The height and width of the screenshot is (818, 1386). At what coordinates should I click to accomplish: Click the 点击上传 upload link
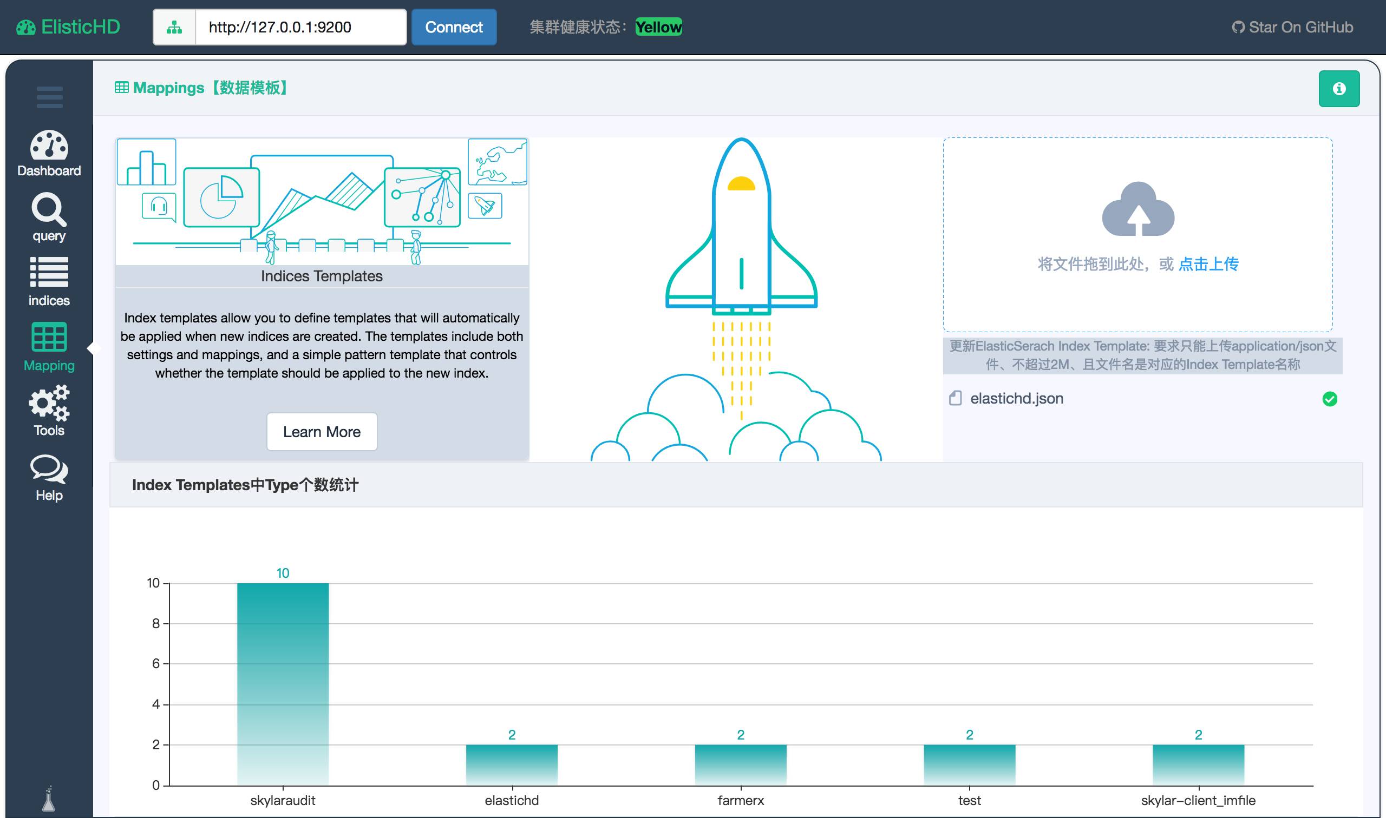tap(1208, 265)
